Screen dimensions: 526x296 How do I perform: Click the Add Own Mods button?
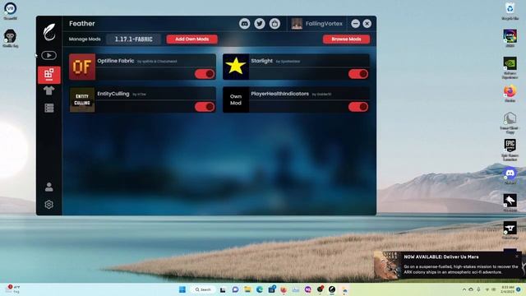pyautogui.click(x=191, y=39)
